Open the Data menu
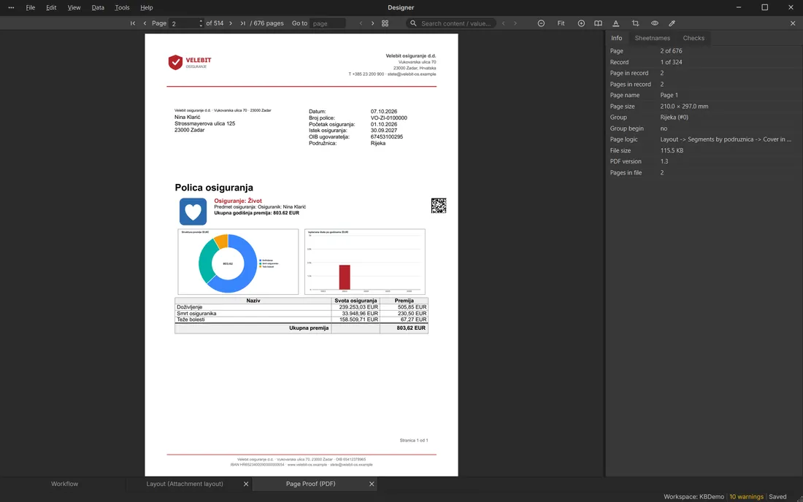Image resolution: width=803 pixels, height=502 pixels. pyautogui.click(x=98, y=8)
